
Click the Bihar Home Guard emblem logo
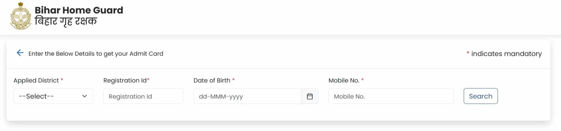21,16
